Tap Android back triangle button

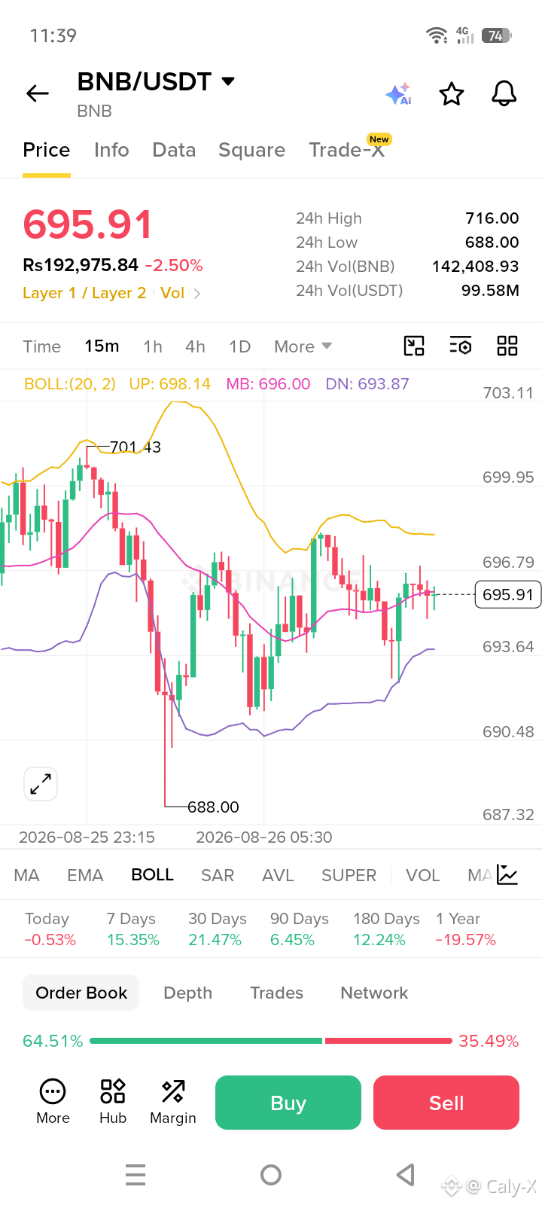406,1175
